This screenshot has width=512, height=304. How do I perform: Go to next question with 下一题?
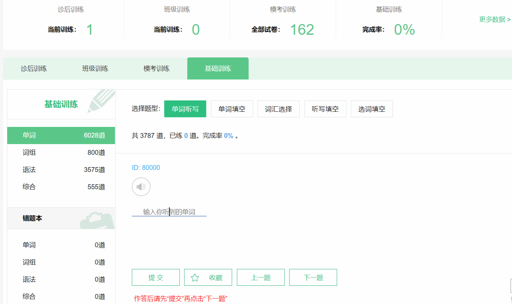coord(313,278)
